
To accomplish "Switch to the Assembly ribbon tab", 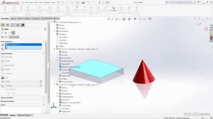I will click(x=5, y=19).
